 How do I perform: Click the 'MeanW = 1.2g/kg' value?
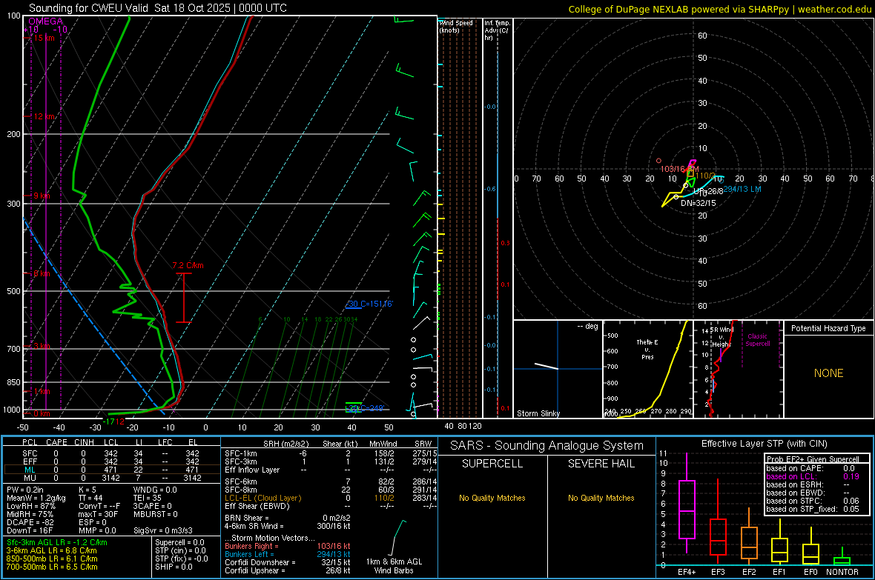coord(36,498)
